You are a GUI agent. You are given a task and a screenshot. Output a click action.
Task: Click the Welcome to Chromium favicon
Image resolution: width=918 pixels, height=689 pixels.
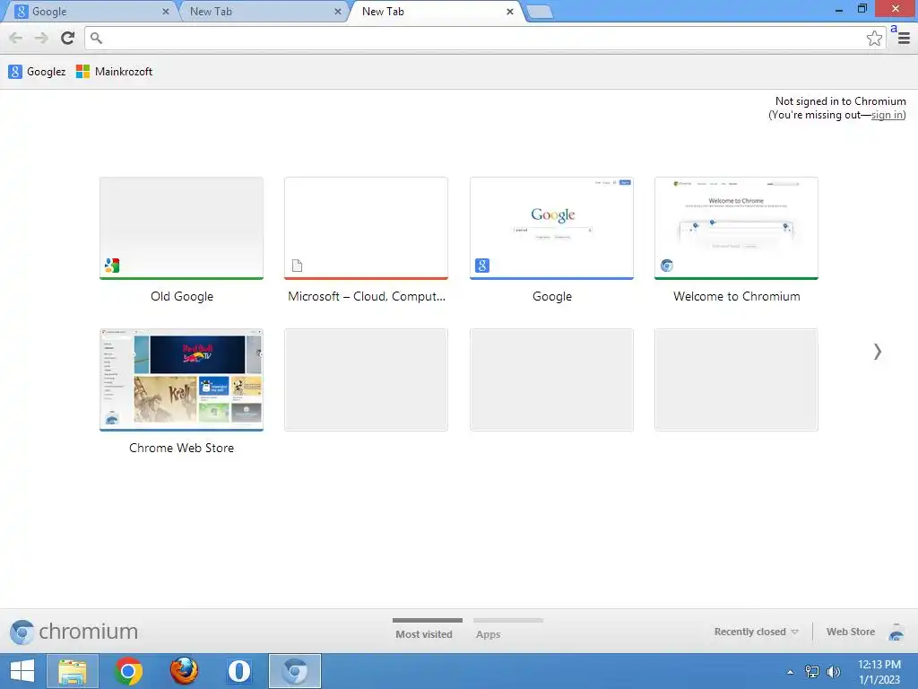pyautogui.click(x=667, y=266)
